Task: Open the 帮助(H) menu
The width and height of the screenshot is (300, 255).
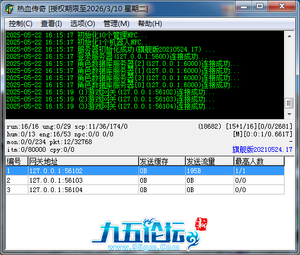Action: [x=150, y=24]
